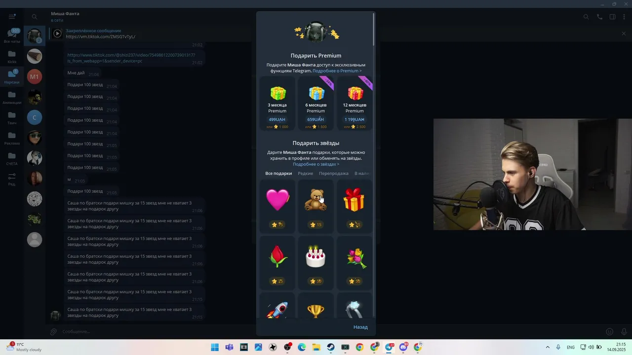
Task: Open the chat with the blank grey avatar
Action: tap(35, 240)
